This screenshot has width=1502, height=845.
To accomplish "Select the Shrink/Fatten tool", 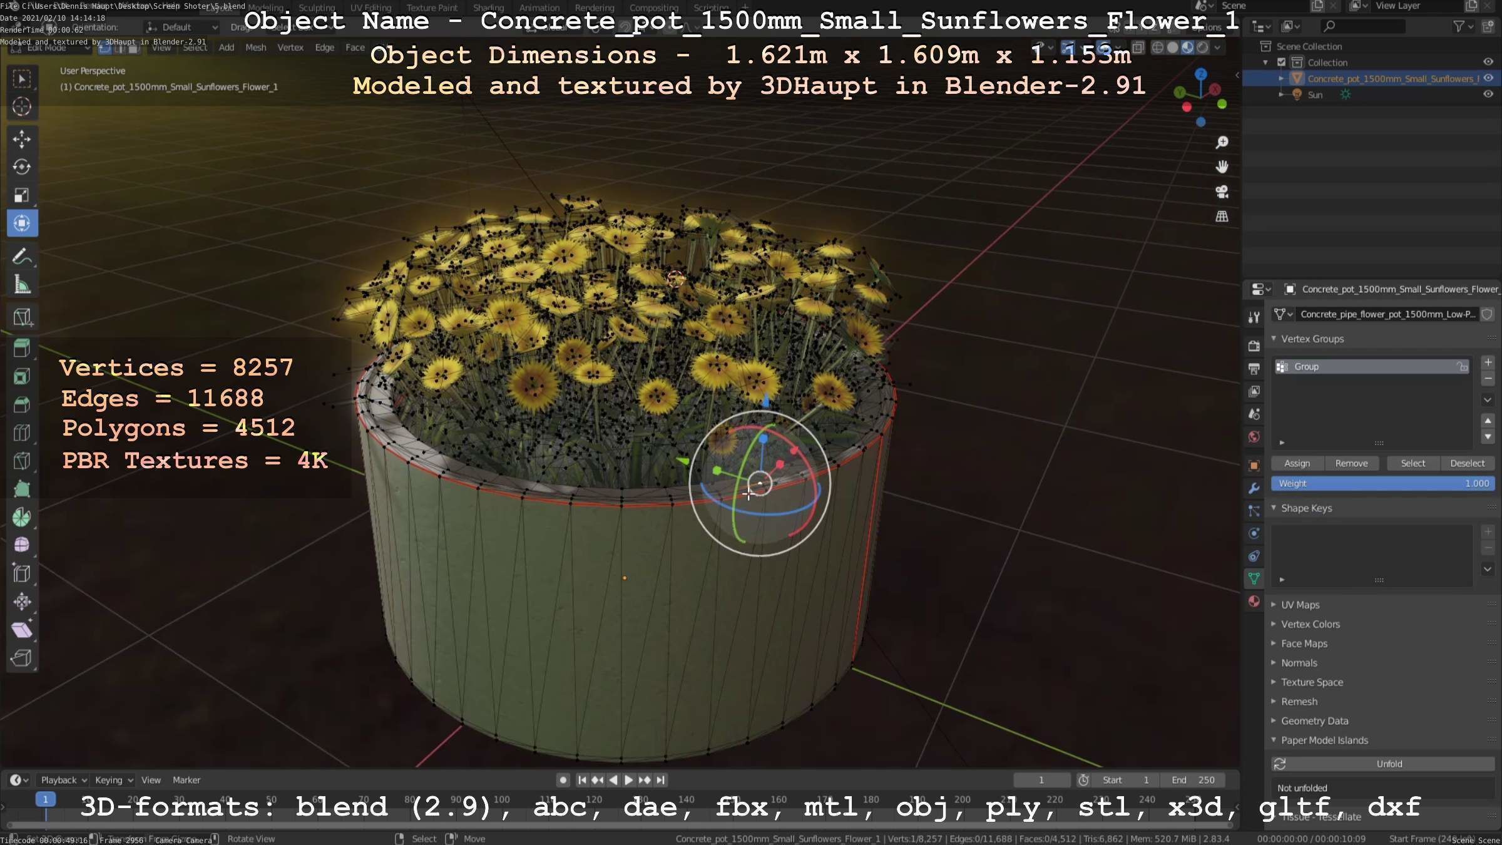I will [22, 602].
